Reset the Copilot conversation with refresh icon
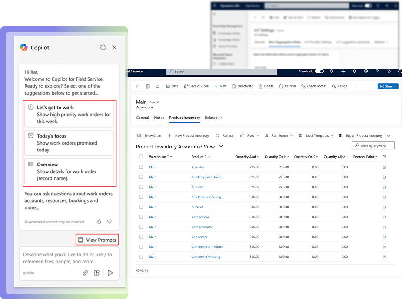 [x=103, y=47]
